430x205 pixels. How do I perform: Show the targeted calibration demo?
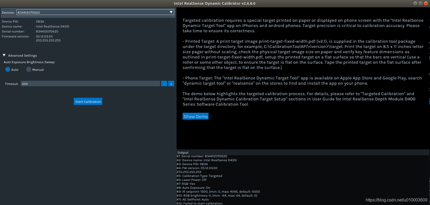[x=195, y=116]
